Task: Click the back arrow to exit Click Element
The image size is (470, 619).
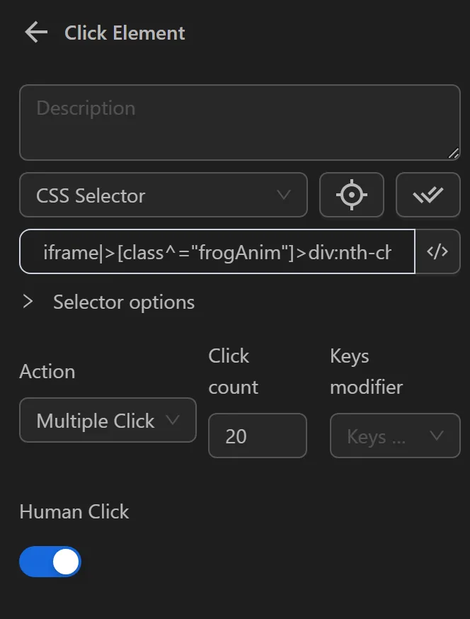Action: click(35, 32)
